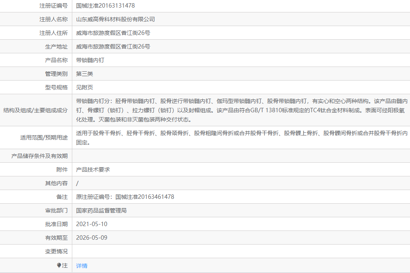The width and height of the screenshot is (410, 273).
Task: Click the 见附页 value
Action: click(x=84, y=87)
